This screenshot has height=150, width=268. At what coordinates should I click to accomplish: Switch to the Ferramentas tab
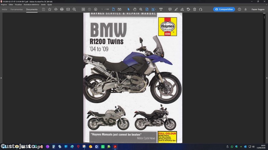[x=16, y=9]
